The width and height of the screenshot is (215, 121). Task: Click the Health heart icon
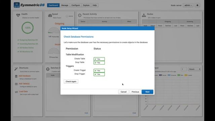[18, 15]
